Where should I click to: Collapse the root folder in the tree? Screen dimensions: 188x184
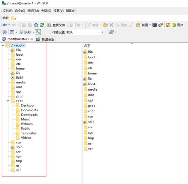click(8, 101)
